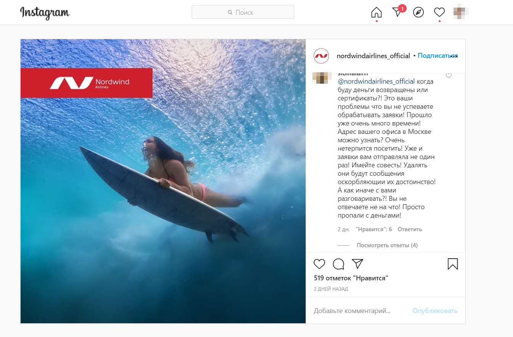Open your profile avatar in the header
The height and width of the screenshot is (337, 513).
[x=461, y=12]
